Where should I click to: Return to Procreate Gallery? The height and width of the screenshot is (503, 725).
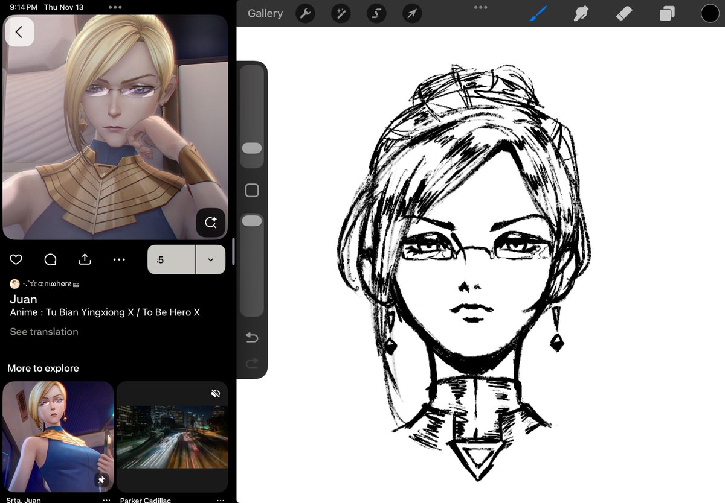(x=265, y=13)
